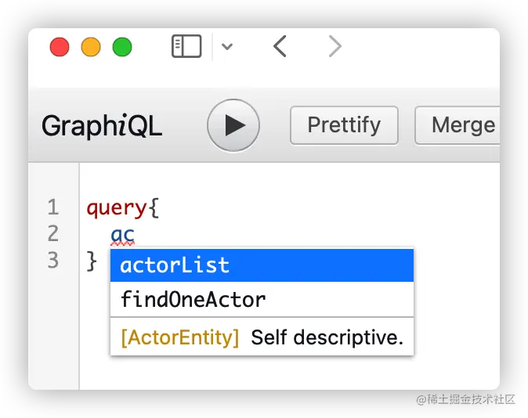The image size is (528, 418).
Task: Click the line number 3 in the gutter
Action: pos(53,260)
